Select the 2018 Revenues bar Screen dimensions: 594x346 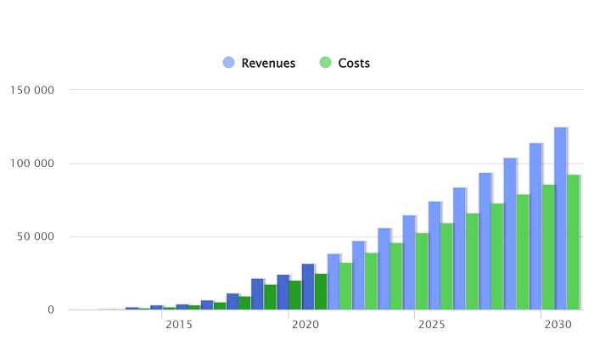point(233,302)
